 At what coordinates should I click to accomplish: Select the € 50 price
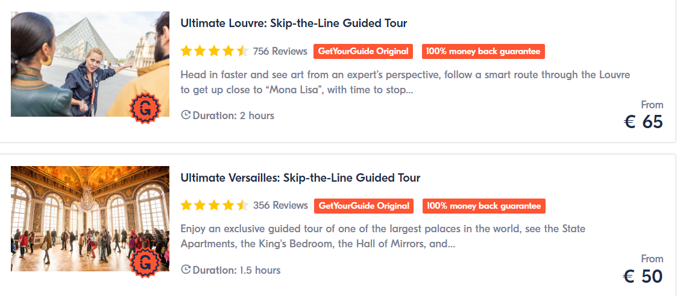(x=643, y=277)
